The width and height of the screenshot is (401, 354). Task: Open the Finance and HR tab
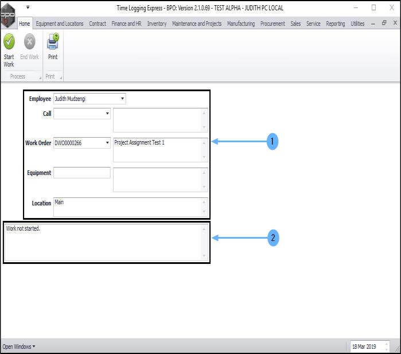click(126, 24)
